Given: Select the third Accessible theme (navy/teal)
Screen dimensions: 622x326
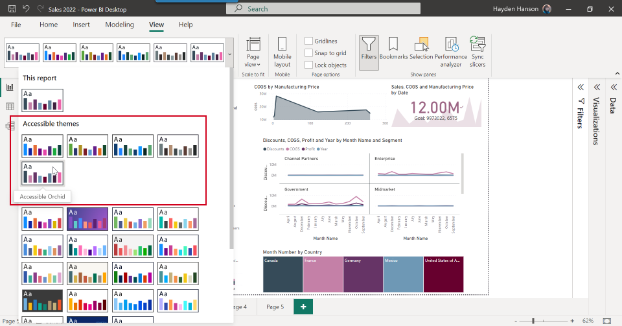Looking at the screenshot, I should [x=133, y=146].
